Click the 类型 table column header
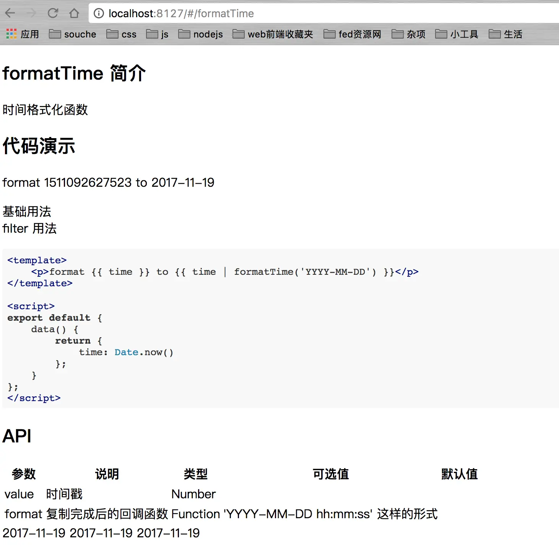Viewport: 559px width, 558px height. click(x=196, y=474)
